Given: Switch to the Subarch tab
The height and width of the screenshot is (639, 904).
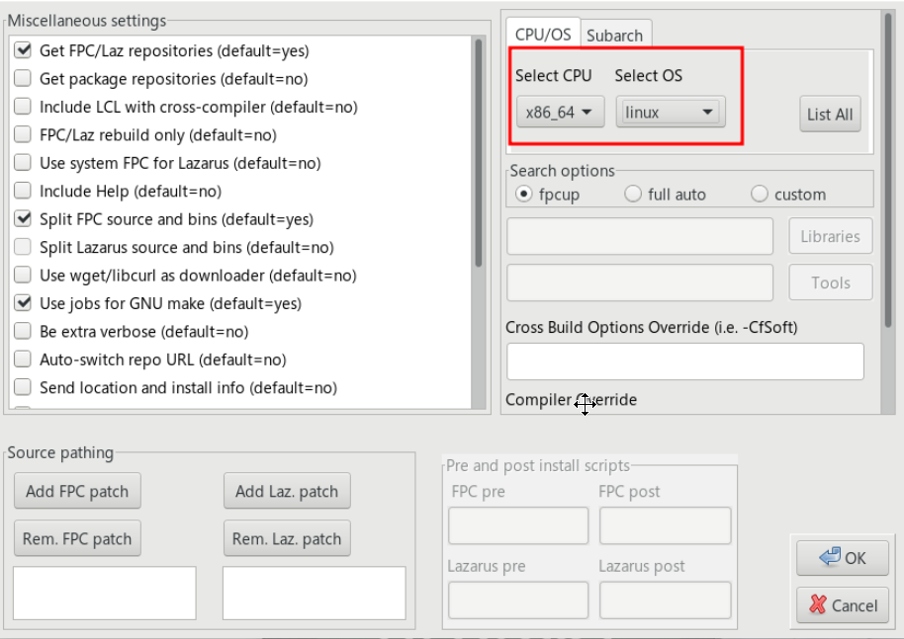Looking at the screenshot, I should (x=614, y=36).
